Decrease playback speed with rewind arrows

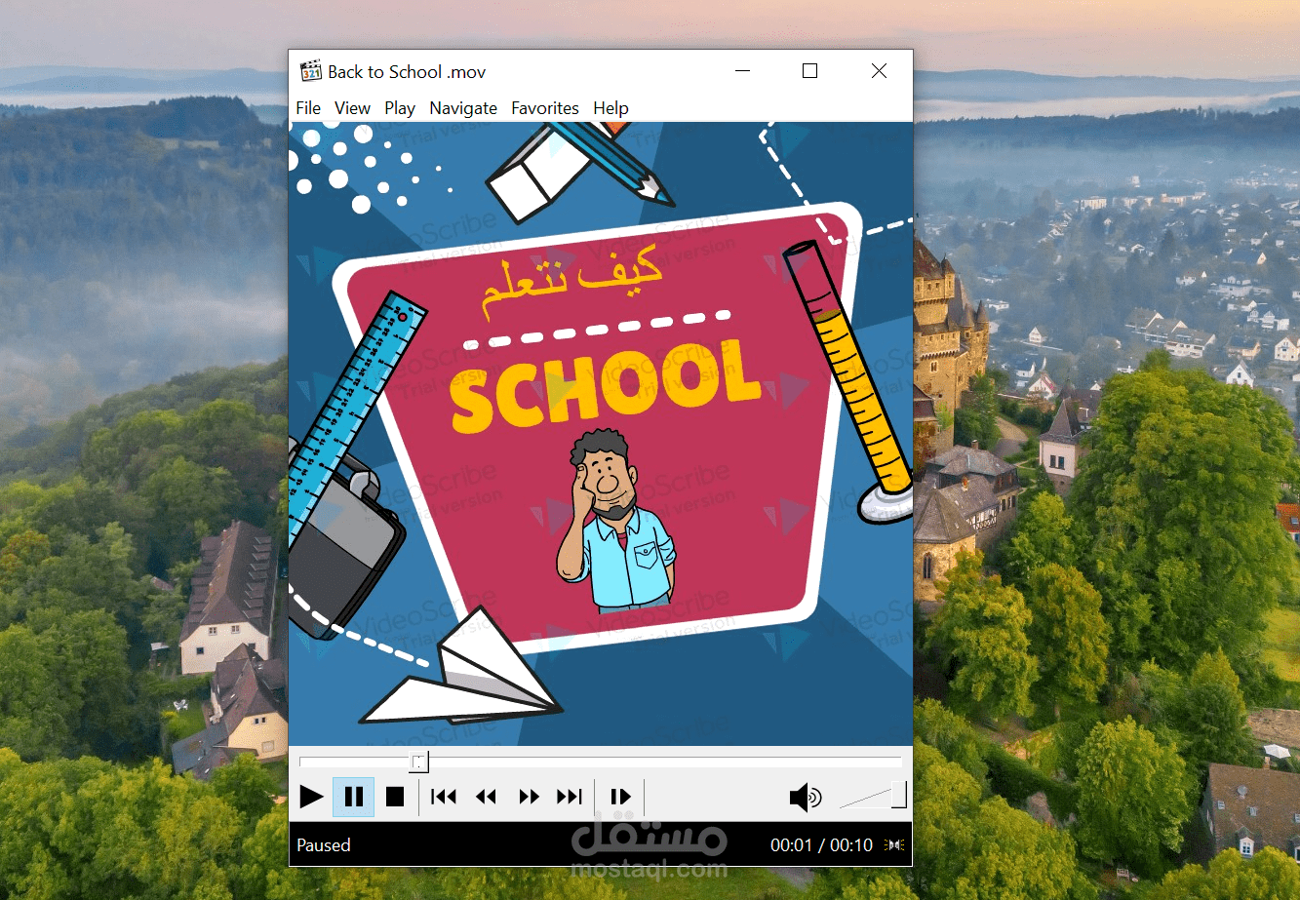click(486, 798)
